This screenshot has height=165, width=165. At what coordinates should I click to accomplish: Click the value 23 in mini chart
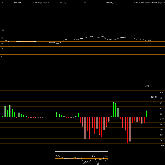[106, 156]
